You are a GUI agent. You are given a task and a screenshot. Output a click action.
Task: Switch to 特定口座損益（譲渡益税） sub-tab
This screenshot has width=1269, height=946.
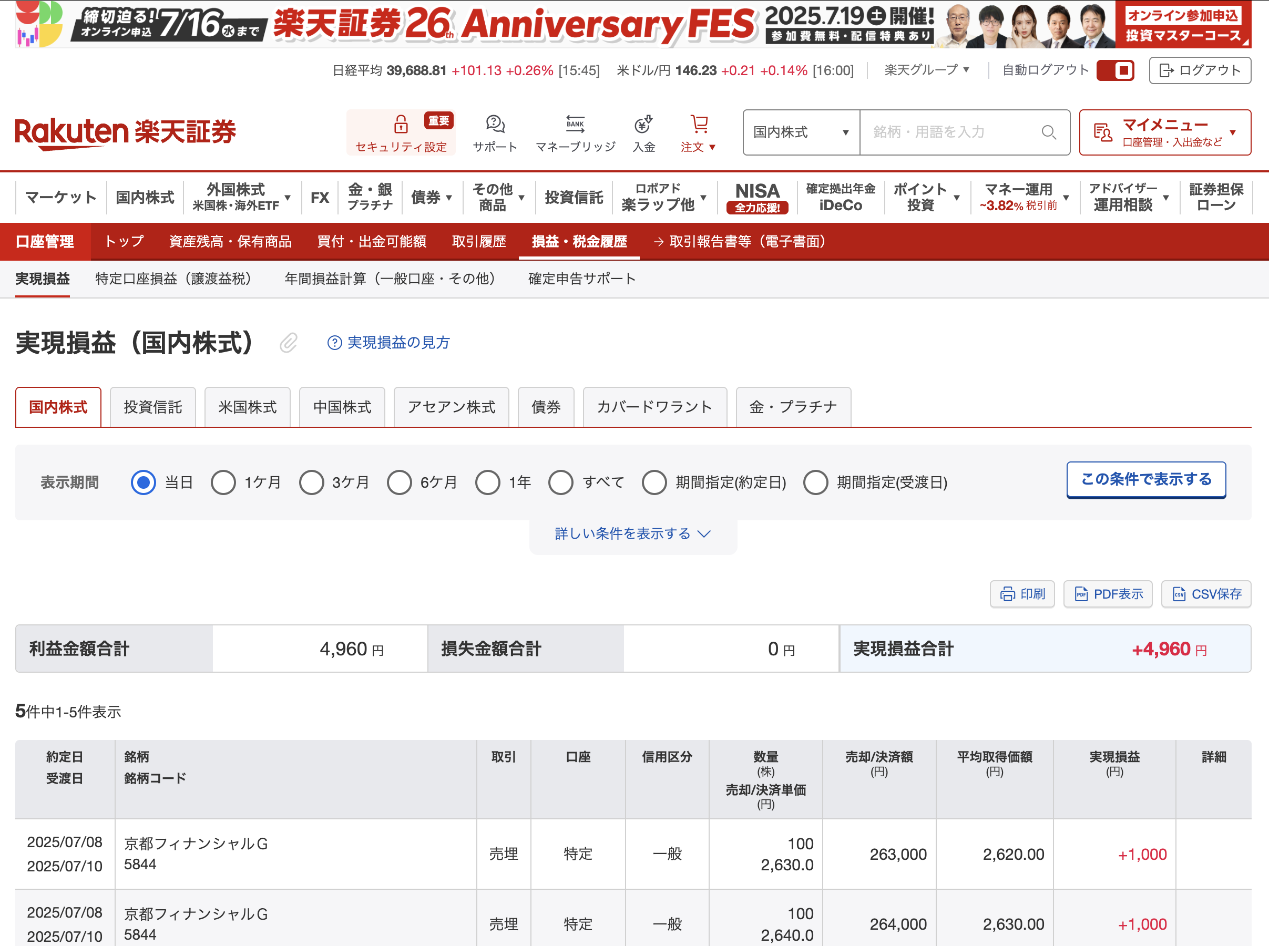[177, 279]
